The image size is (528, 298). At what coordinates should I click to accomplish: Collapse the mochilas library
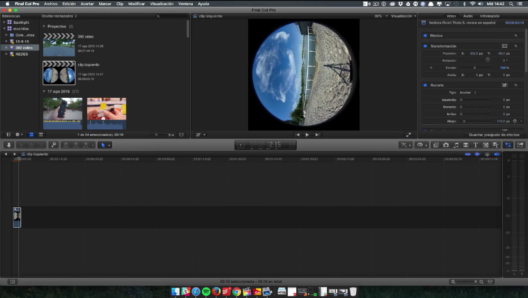[x=4, y=29]
